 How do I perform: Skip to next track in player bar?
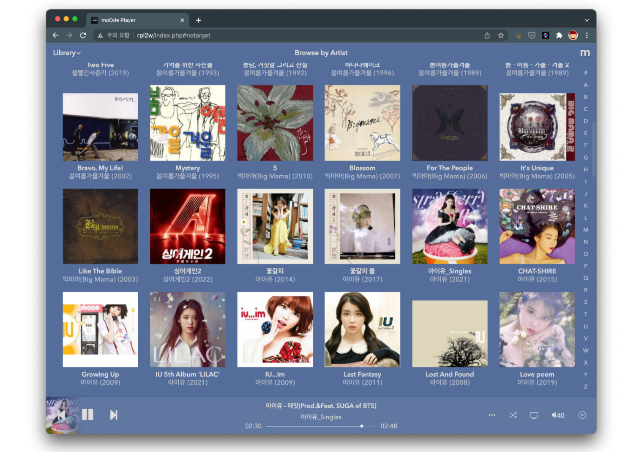click(114, 415)
